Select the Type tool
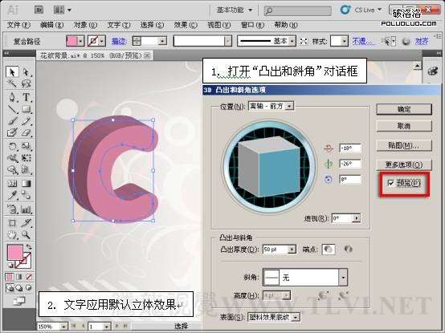Image resolution: width=445 pixels, height=333 pixels. click(27, 97)
